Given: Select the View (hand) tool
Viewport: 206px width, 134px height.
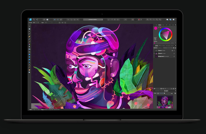Looking at the screenshot, I should 30,70.
